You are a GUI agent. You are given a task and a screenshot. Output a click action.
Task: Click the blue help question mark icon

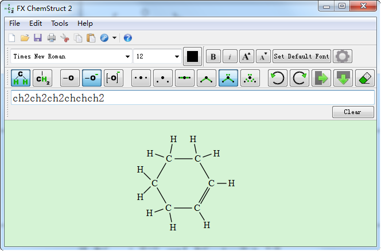(128, 38)
